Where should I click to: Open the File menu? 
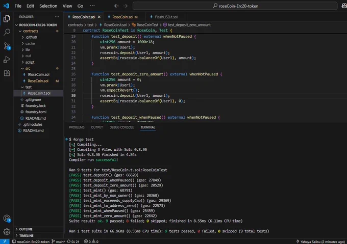click(18, 6)
